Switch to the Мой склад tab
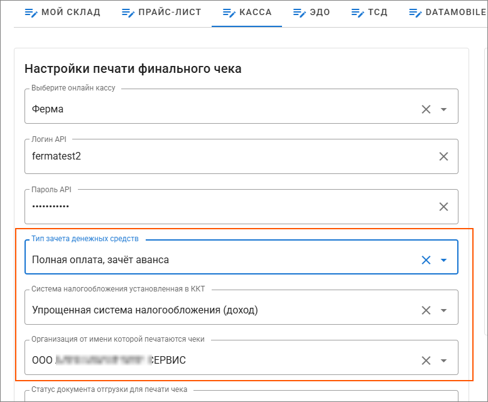The width and height of the screenshot is (488, 402). [62, 13]
